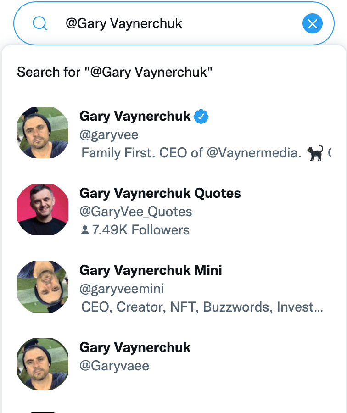Open the avatar for the @Garyvaee account
Viewport: 347px width, 413px height.
point(43,364)
